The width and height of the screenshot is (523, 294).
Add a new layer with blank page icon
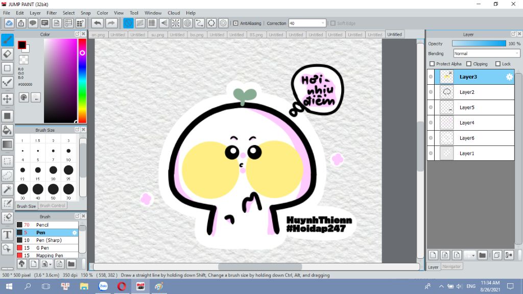tap(433, 255)
